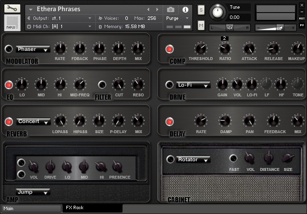This screenshot has height=214, width=307.
Task: Enable the Filter power toggle
Action: tap(102, 85)
